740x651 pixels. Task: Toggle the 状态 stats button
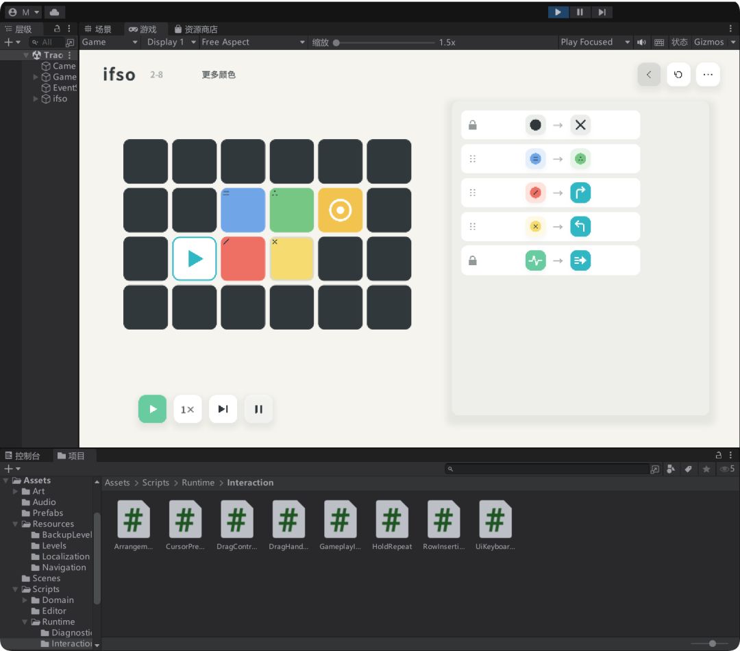[679, 42]
